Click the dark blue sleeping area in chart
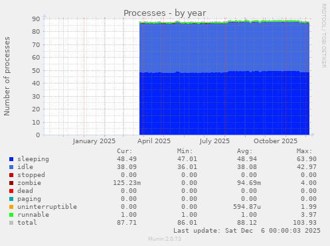The width and height of the screenshot is (330, 246). (224, 103)
